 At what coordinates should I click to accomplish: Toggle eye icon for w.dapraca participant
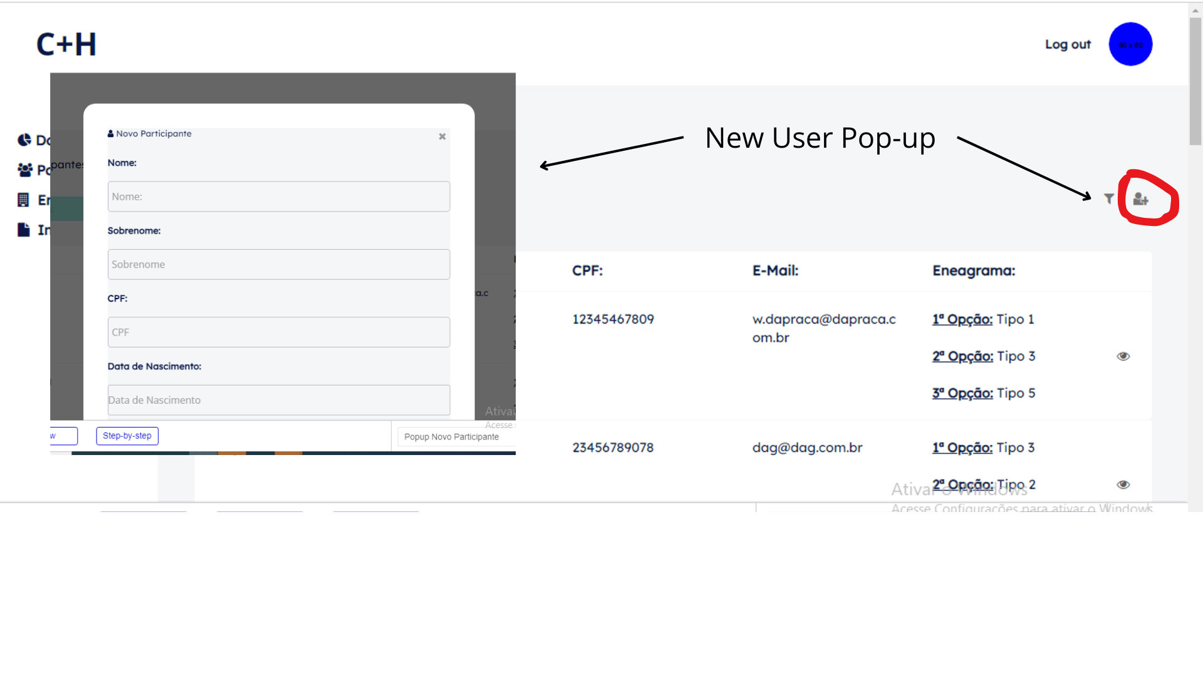click(1123, 356)
